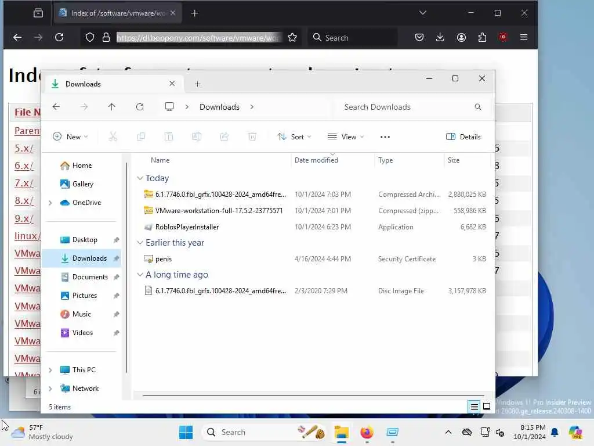Open the 8.x/ directory link

[24, 200]
